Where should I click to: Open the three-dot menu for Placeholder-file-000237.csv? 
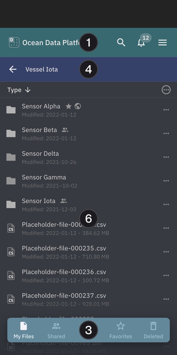click(166, 299)
